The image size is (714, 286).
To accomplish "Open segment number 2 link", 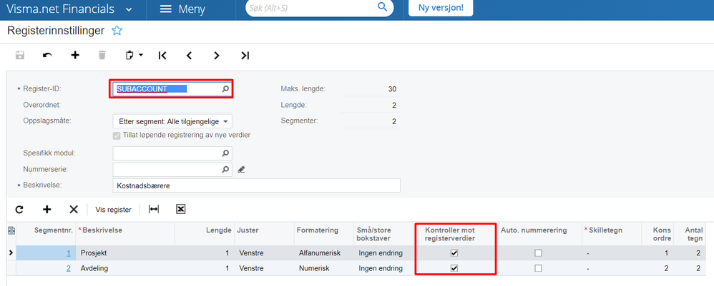I will (x=69, y=268).
